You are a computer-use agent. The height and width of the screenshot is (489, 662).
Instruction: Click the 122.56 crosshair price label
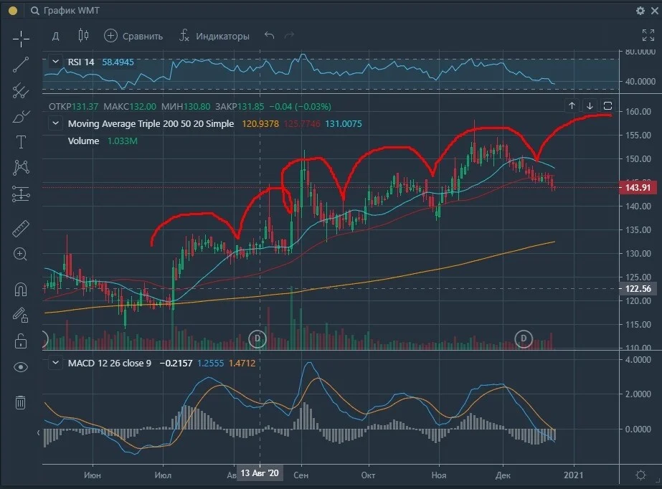(x=638, y=288)
